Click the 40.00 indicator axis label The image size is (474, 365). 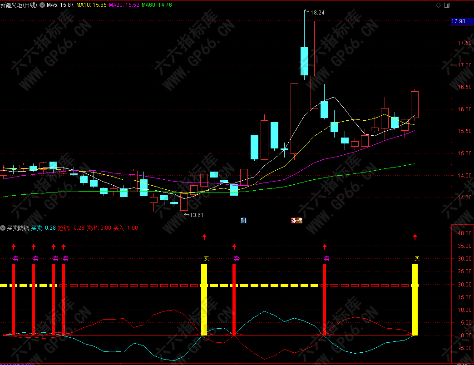point(464,233)
